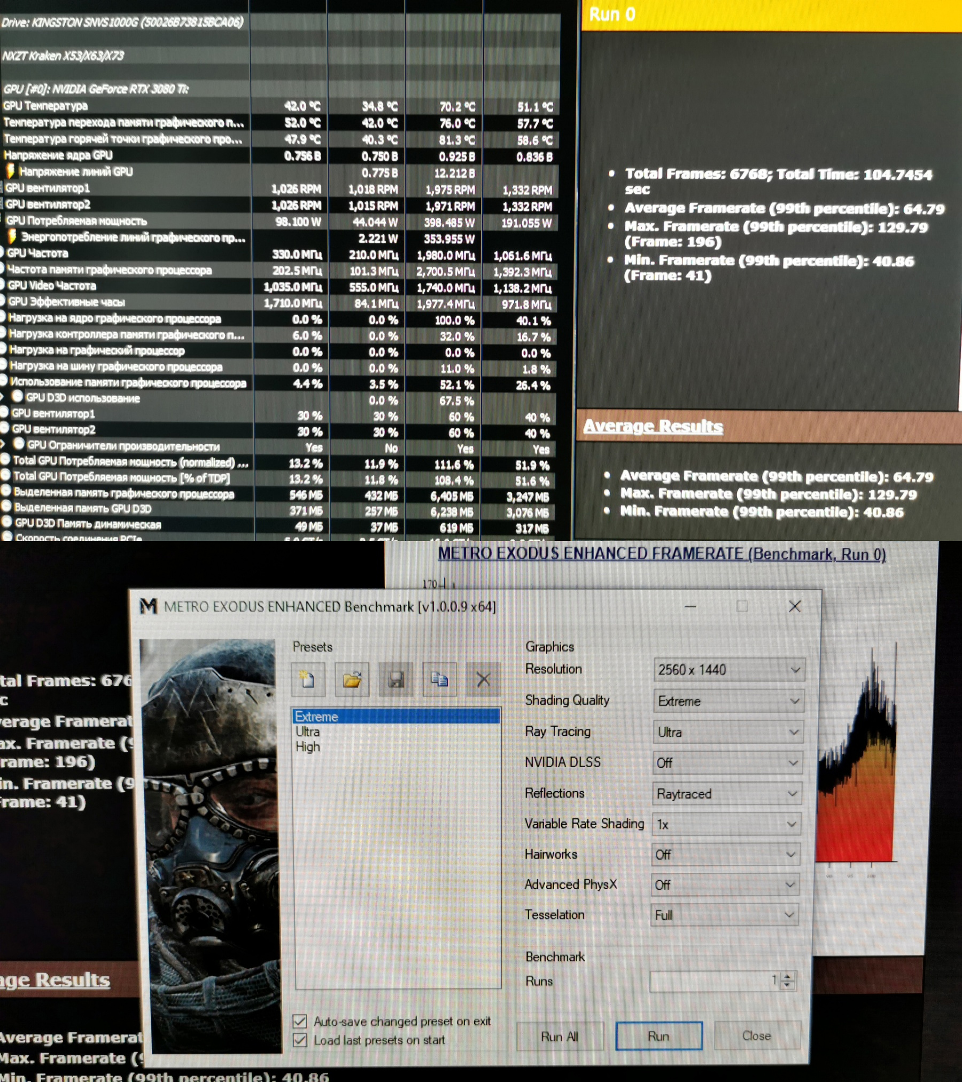962x1082 pixels.
Task: Click the '6,405 МБ' allocated memory value
Action: [452, 496]
